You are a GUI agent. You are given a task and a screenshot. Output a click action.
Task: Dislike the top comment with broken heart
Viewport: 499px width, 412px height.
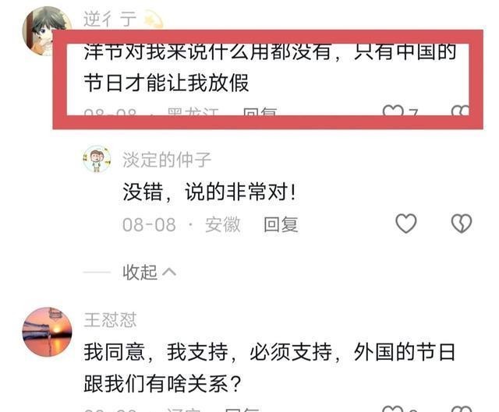pos(460,111)
